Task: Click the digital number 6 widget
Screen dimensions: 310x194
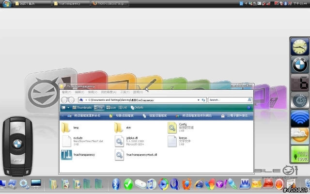Action: tap(300, 83)
